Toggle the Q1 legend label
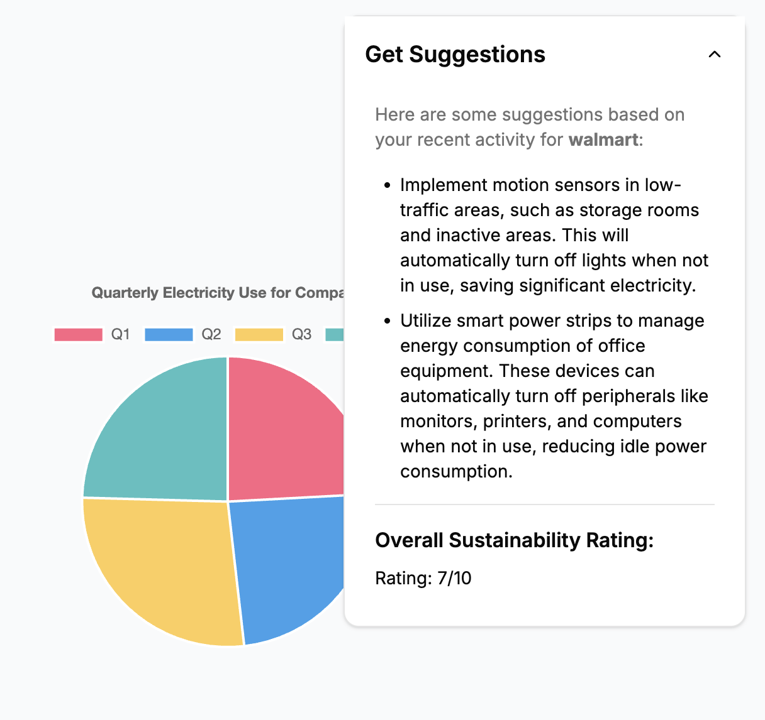The width and height of the screenshot is (765, 720). tap(120, 334)
